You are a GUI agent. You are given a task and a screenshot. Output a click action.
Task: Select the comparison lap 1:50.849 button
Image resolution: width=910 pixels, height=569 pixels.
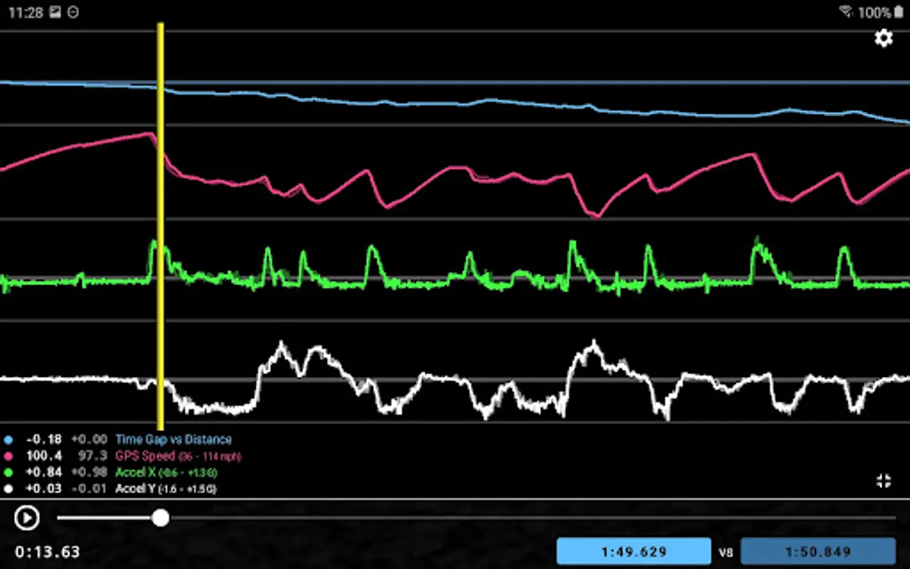pos(818,551)
